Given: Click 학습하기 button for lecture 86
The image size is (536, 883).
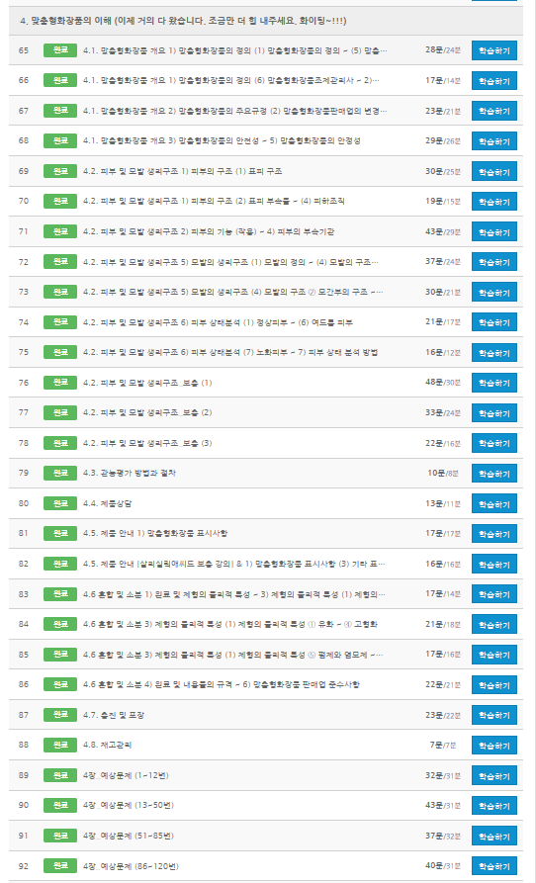Looking at the screenshot, I should 493,685.
